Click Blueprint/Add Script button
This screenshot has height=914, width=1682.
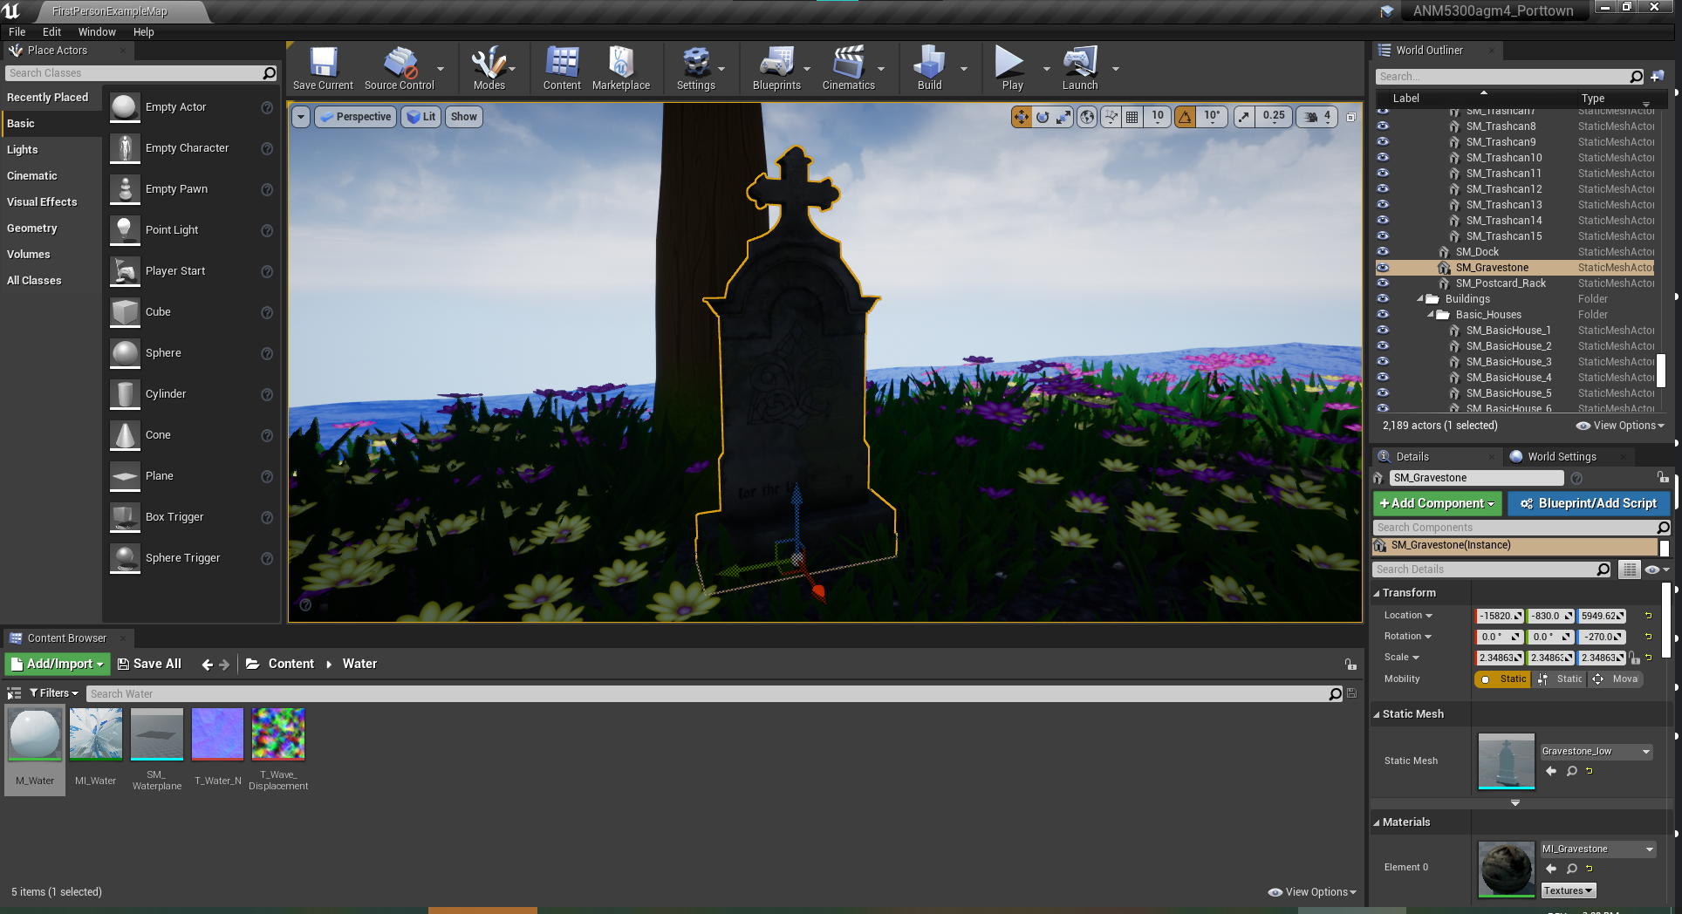point(1589,504)
